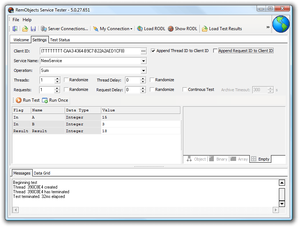Screen dimensions: 299x227
Task: Open the Service Name dropdown
Action: (143, 61)
